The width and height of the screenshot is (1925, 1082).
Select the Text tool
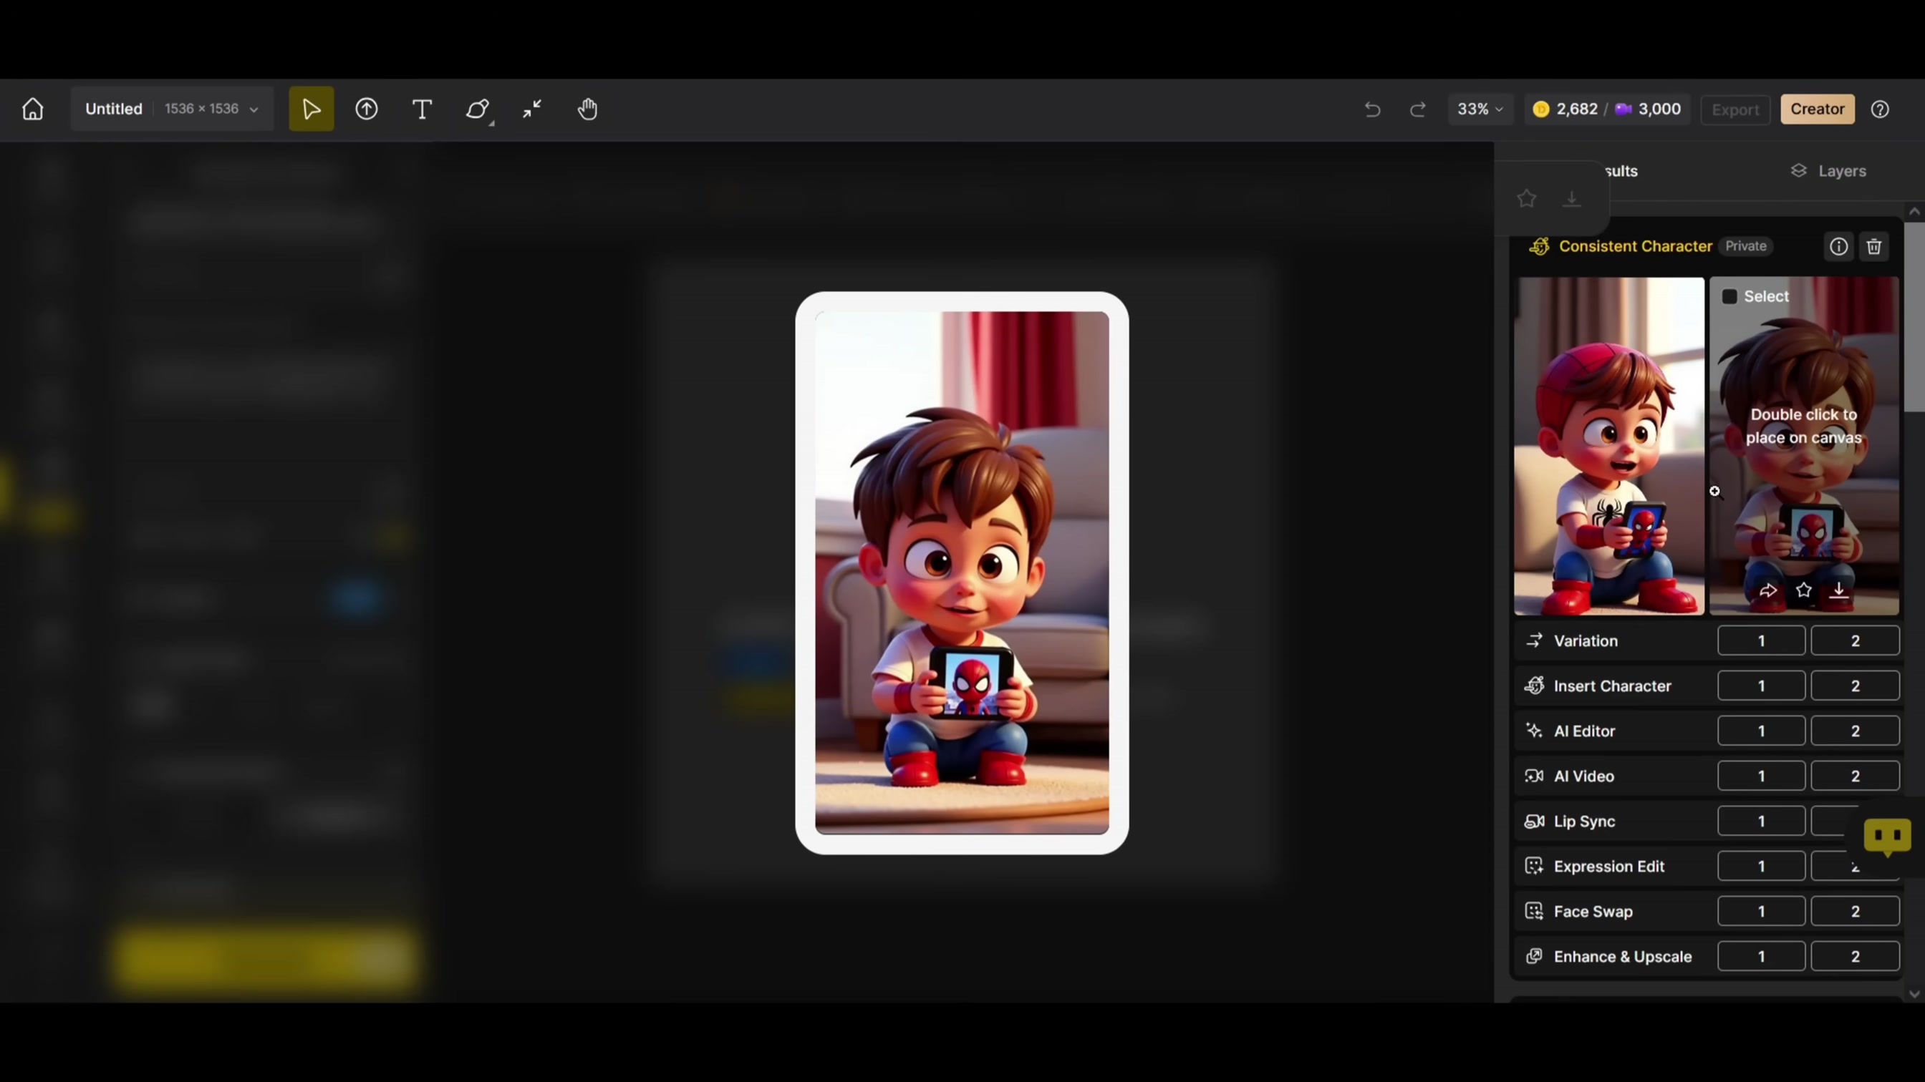click(x=423, y=109)
